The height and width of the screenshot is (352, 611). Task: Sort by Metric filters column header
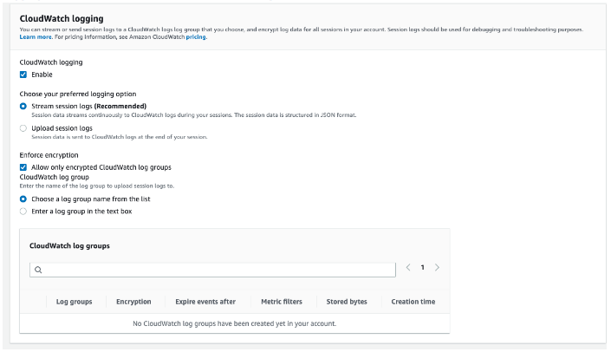[282, 302]
